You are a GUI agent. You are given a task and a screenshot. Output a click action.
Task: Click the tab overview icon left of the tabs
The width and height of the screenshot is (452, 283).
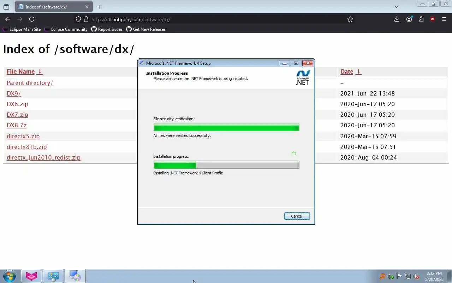6,7
